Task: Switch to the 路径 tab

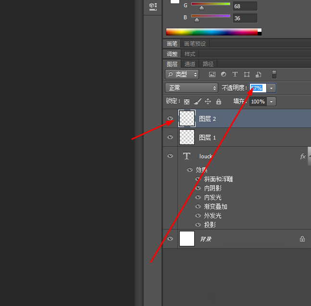Action: 208,64
